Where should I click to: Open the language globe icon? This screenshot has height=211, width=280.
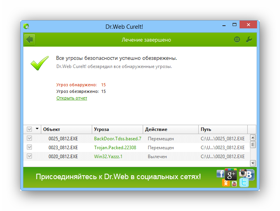(x=237, y=39)
